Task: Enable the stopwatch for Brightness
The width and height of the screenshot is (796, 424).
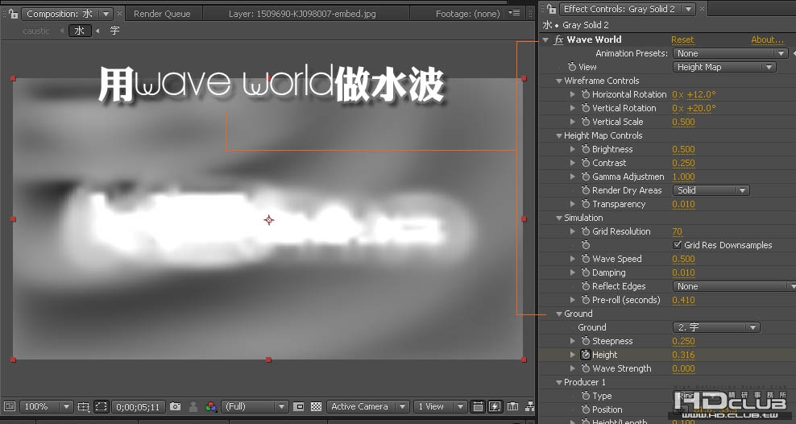Action: 586,149
